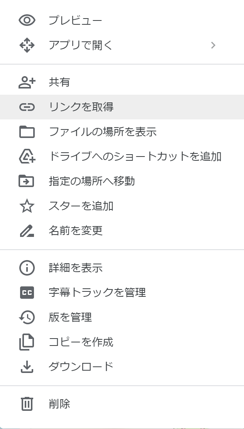244x429 pixels.
Task: Click the eye icon beside プレビュー
Action: tap(27, 20)
